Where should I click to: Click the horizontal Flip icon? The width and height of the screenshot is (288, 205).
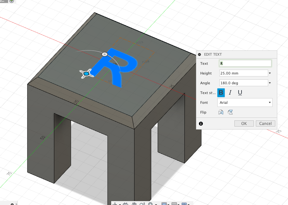click(221, 112)
